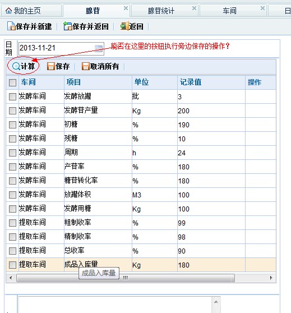Tick the checkbox for 总收率 row
Viewport: 291px width, 313px height.
[x=12, y=251]
